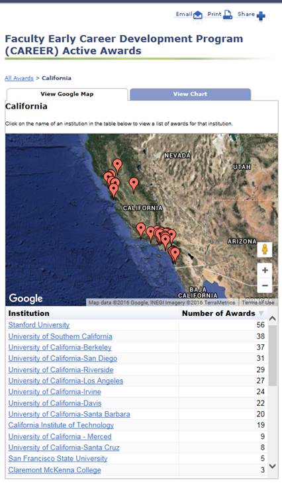Image resolution: width=282 pixels, height=488 pixels.
Task: Select the View Google Map tab
Action: click(67, 94)
